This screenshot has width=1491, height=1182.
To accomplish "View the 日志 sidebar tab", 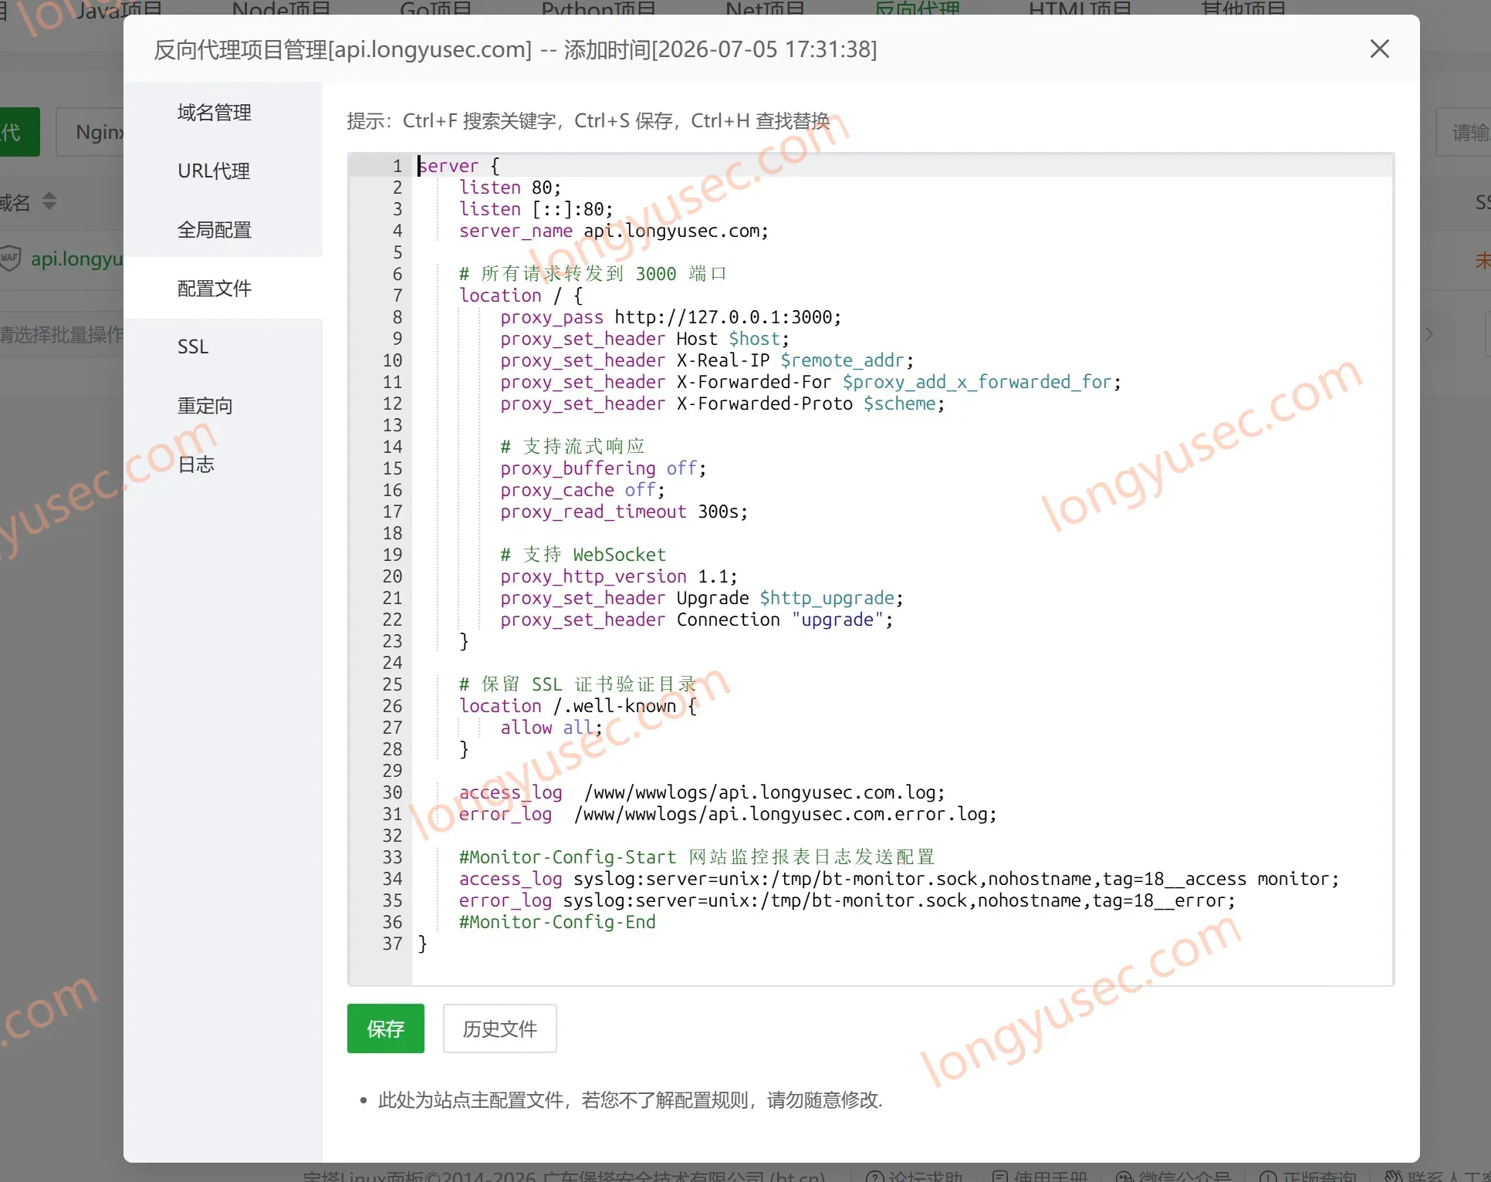I will tap(196, 464).
